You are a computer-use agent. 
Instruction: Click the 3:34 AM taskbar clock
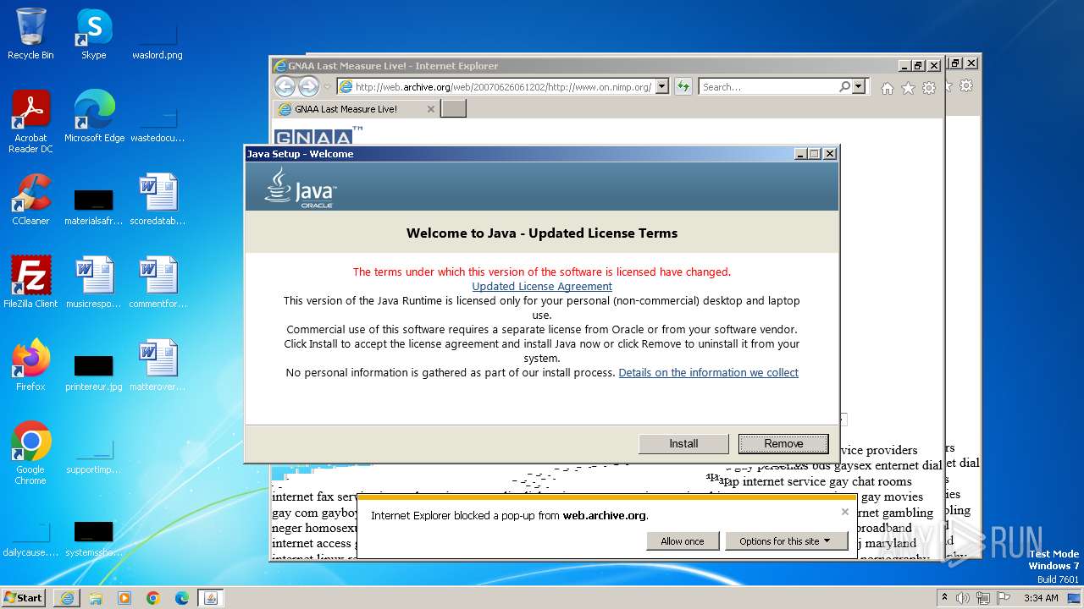(x=1041, y=598)
